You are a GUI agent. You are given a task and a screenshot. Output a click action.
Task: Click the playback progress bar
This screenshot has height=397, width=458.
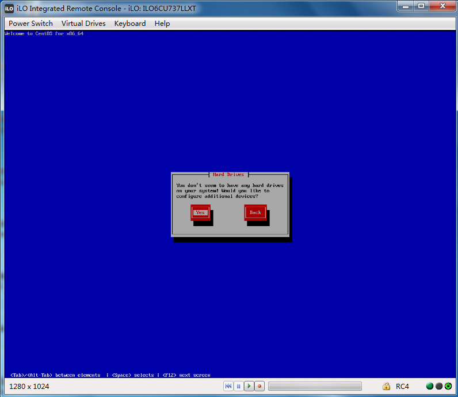coord(315,386)
